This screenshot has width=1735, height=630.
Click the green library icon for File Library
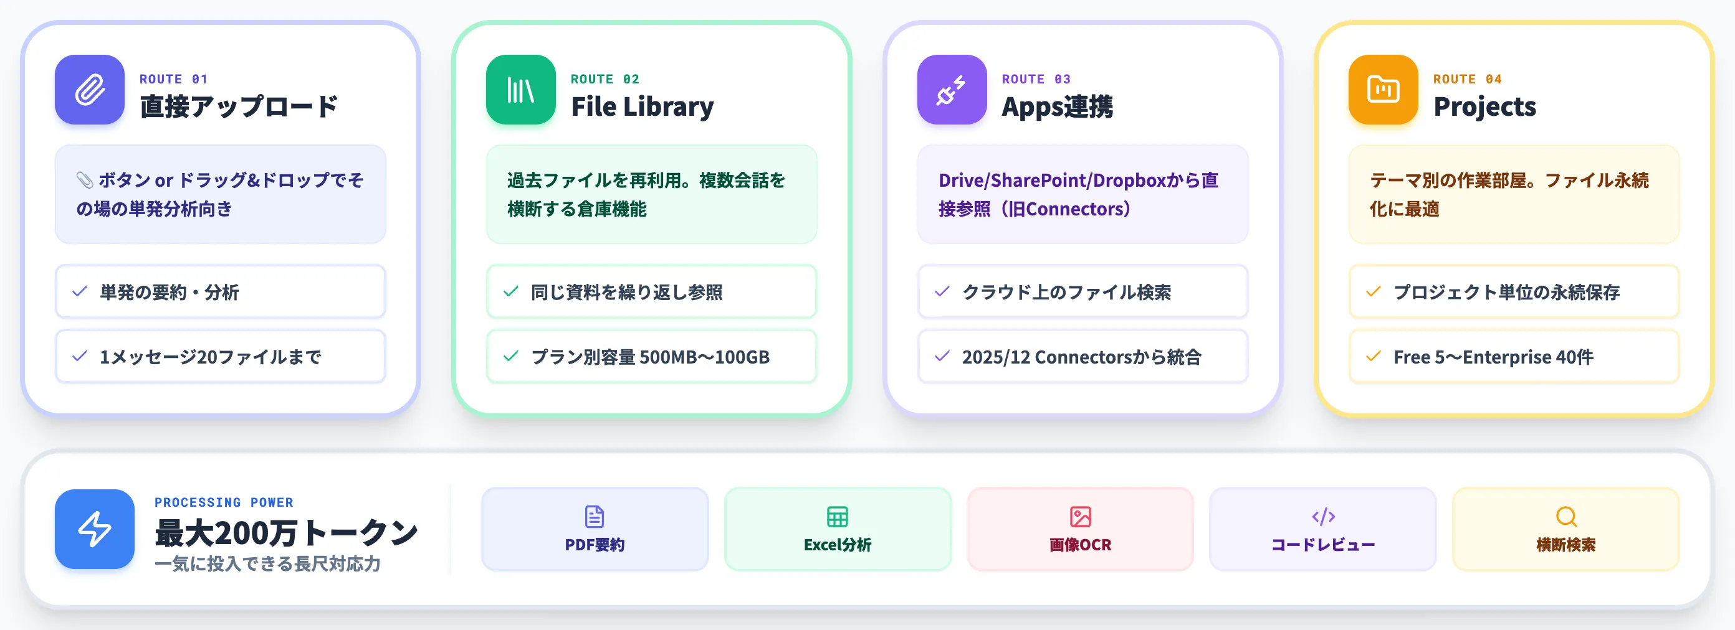coord(520,90)
